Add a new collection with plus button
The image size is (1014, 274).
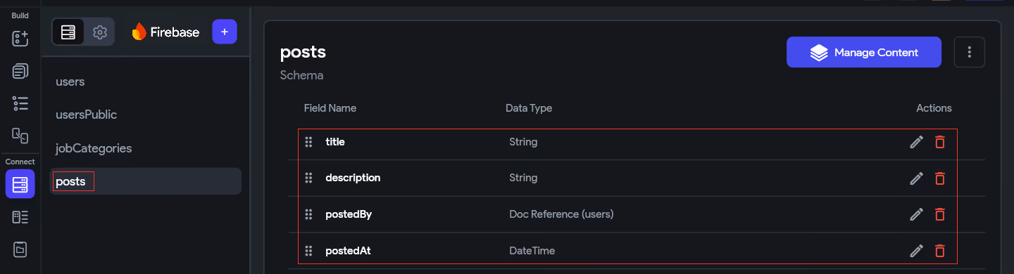coord(225,32)
